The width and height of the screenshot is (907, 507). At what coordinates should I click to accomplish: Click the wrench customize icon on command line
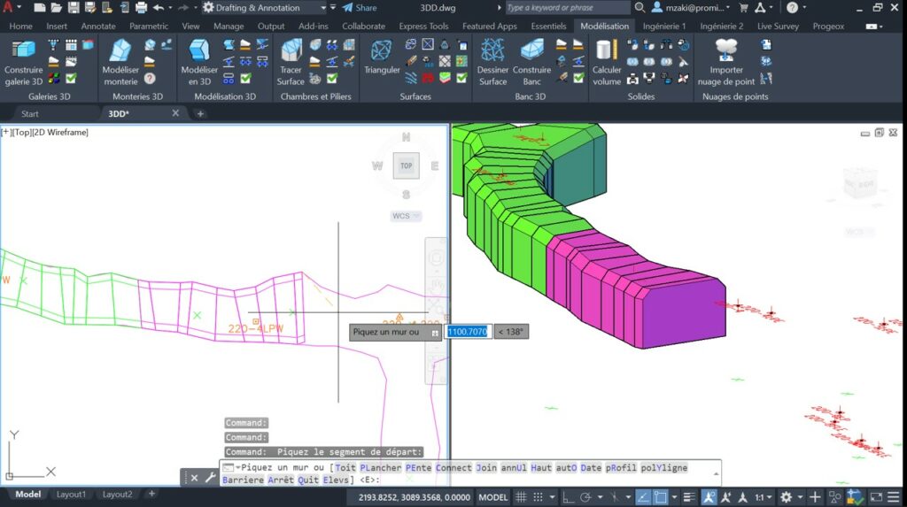210,478
